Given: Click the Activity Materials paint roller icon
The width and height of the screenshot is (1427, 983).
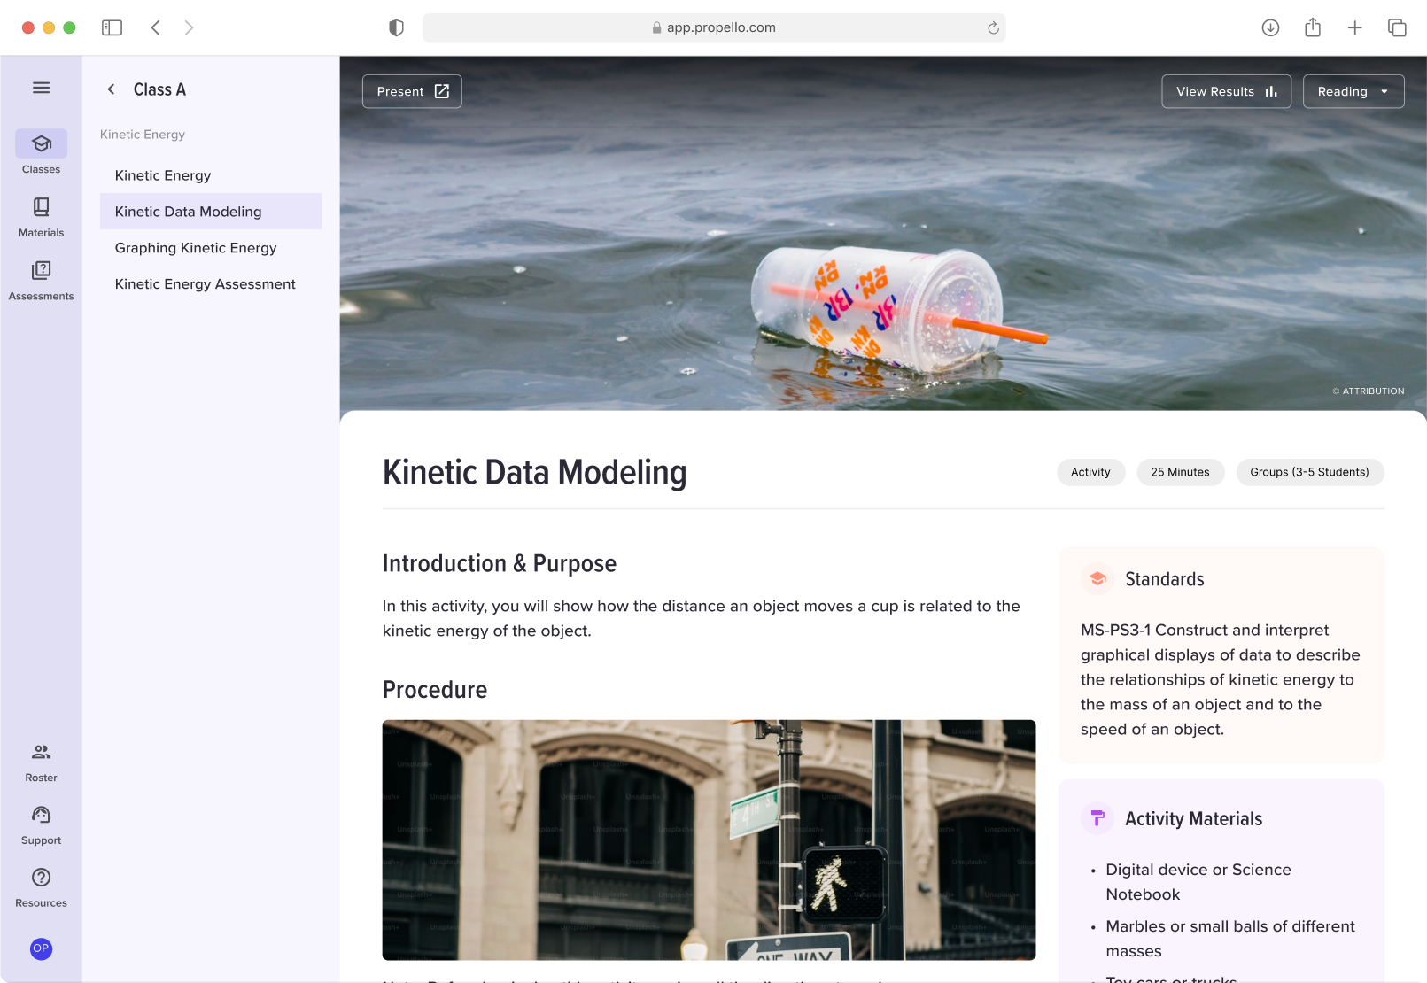Looking at the screenshot, I should tap(1097, 818).
